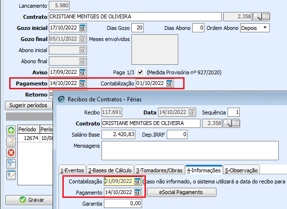
Task: Open calendar for Pagamento 14/10/2022 top form
Action: tap(82, 84)
